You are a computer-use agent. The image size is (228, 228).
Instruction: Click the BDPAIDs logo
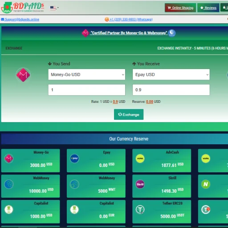coord(23,8)
